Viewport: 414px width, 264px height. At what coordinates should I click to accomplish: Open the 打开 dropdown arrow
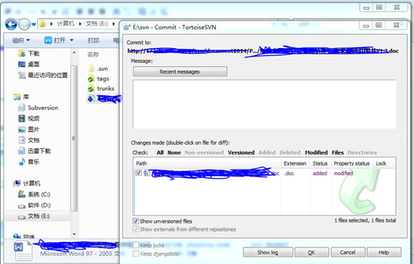click(71, 41)
